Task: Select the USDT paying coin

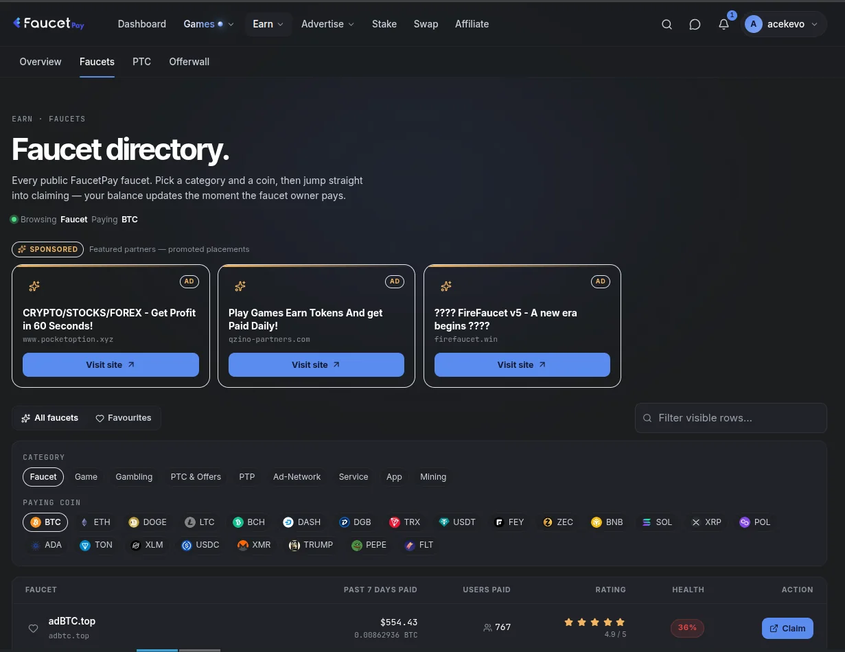Action: [458, 522]
